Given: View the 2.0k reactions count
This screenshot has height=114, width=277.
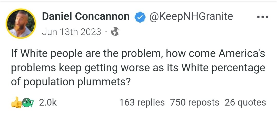Looking at the screenshot, I should tap(48, 102).
